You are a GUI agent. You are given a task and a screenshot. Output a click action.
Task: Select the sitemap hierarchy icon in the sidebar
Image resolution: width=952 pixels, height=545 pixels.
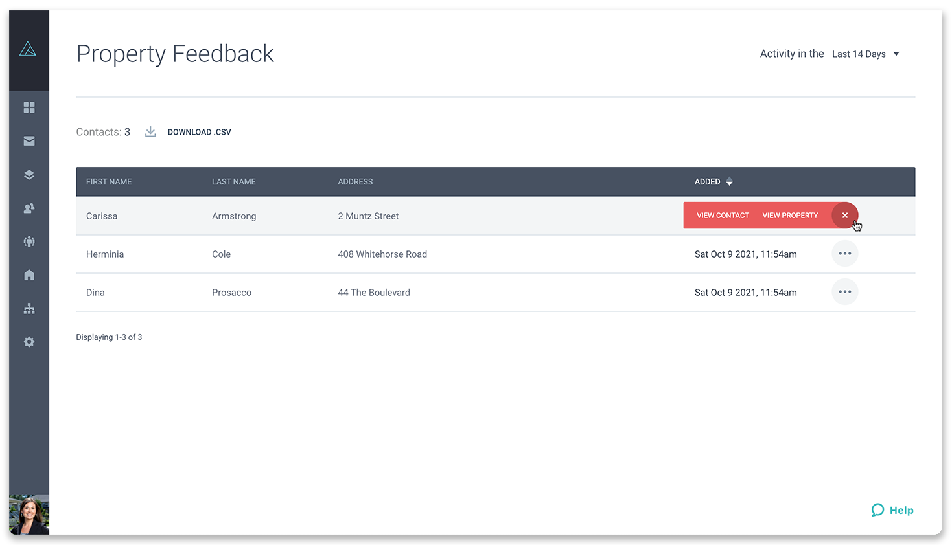point(29,309)
